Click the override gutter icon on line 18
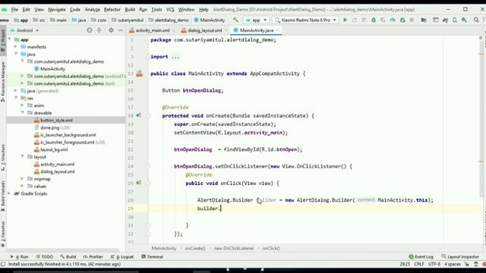Screen dimensions: 486x273 coord(138,115)
